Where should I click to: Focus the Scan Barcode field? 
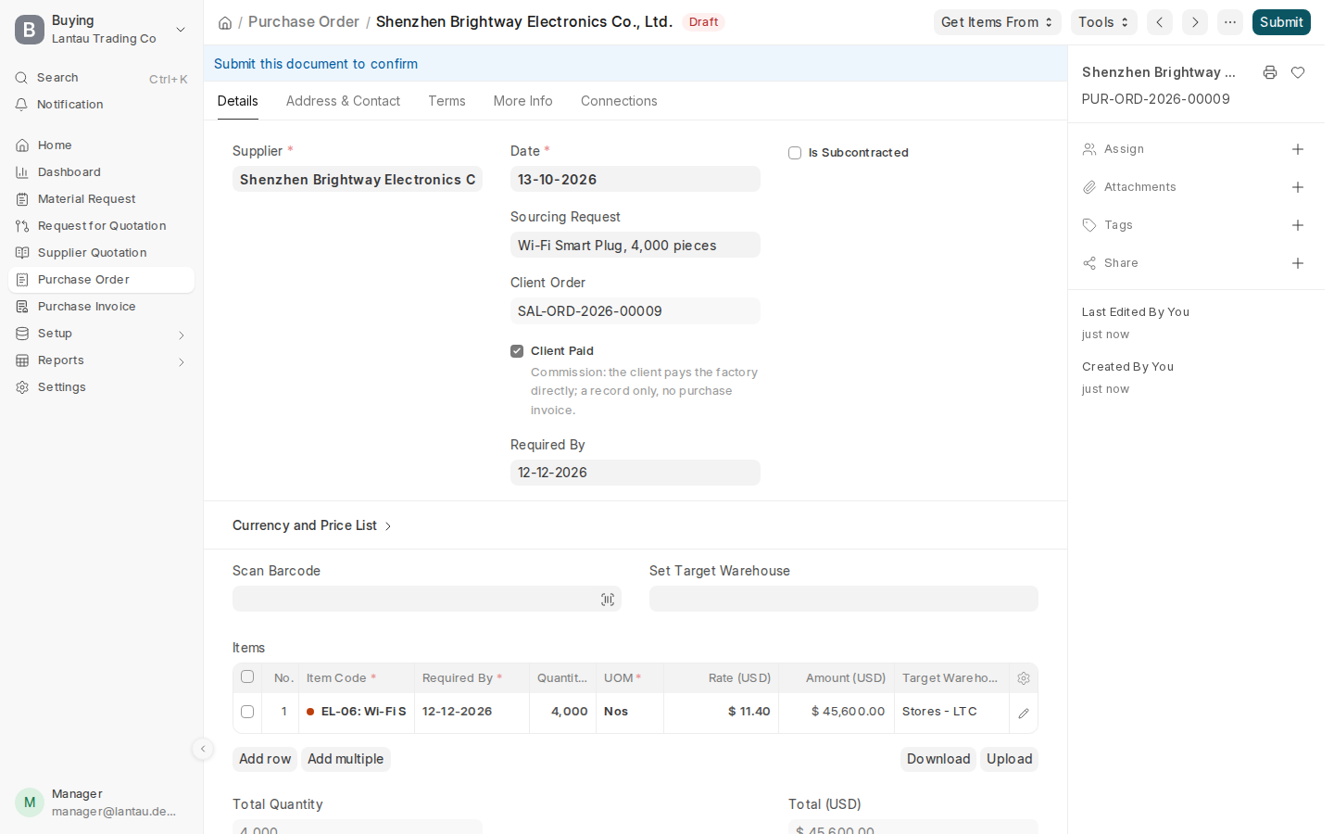pyautogui.click(x=427, y=599)
